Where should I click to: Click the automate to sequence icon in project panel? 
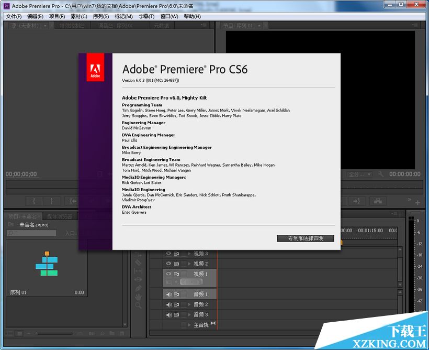pyautogui.click(x=92, y=334)
